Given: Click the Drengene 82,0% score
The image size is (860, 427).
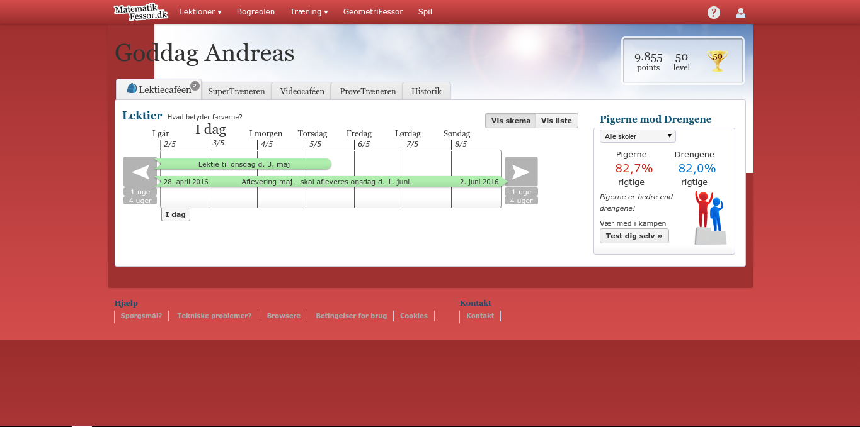Looking at the screenshot, I should point(697,168).
